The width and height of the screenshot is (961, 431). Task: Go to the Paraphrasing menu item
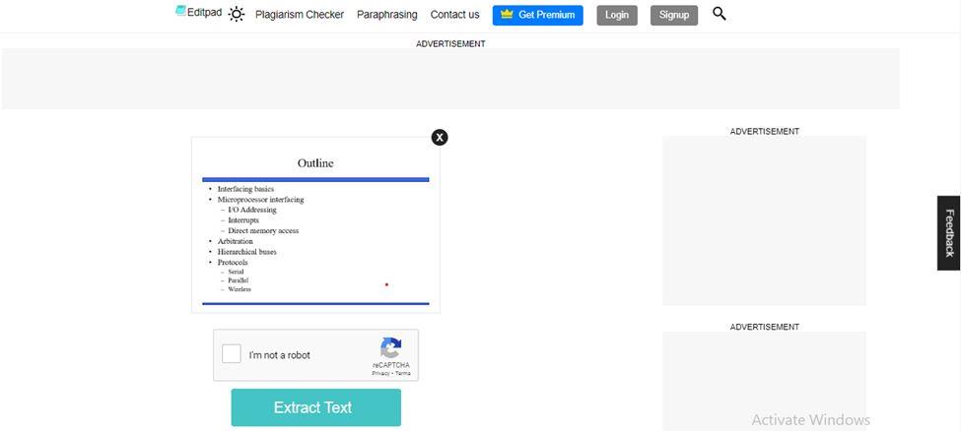[386, 15]
